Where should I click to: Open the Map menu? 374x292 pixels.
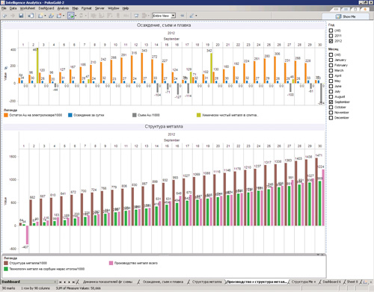coord(75,8)
